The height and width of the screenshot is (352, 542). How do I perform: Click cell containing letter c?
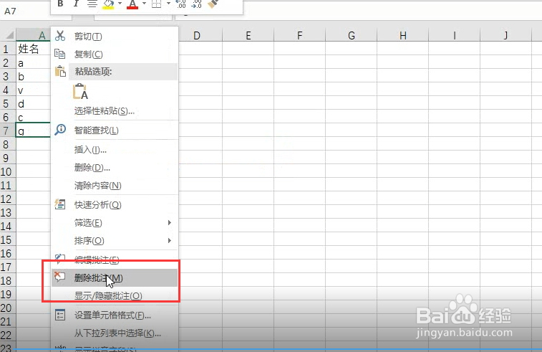click(x=34, y=117)
